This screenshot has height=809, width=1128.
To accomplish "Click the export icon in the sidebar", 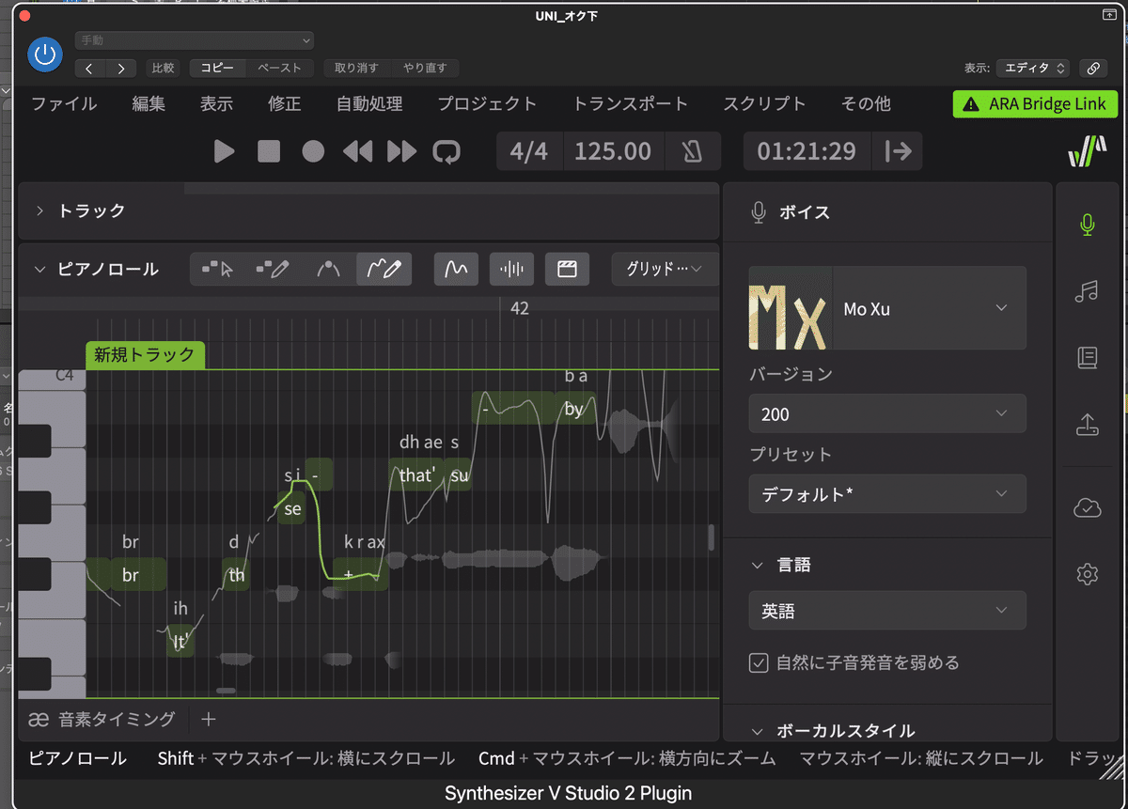I will point(1087,424).
